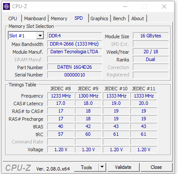Close the window with the X icon
The width and height of the screenshot is (178, 174).
point(164,6)
